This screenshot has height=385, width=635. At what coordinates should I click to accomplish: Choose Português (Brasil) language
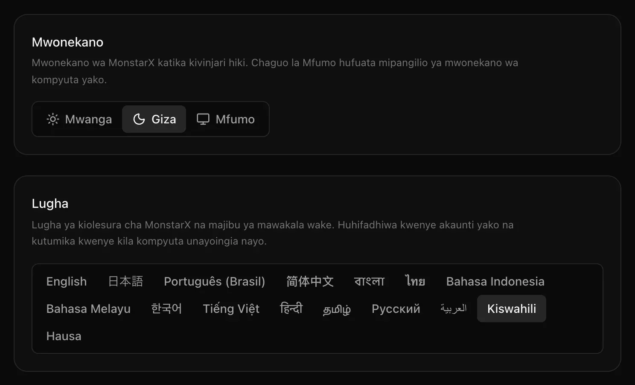[215, 281]
